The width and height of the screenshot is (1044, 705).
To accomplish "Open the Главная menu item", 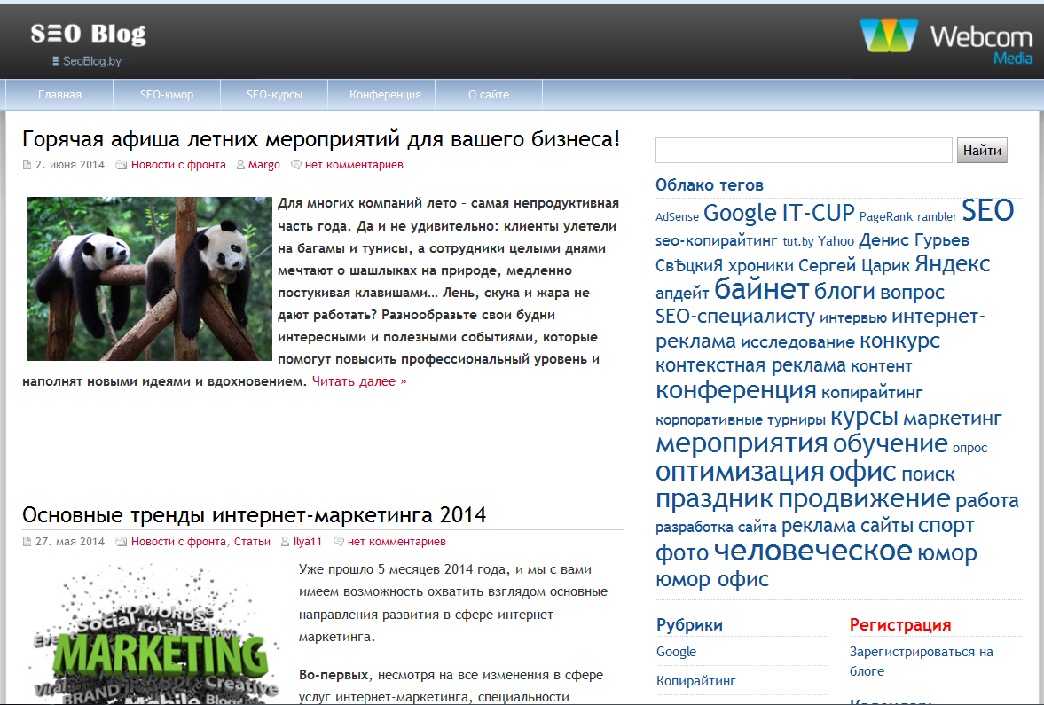I will tap(59, 95).
